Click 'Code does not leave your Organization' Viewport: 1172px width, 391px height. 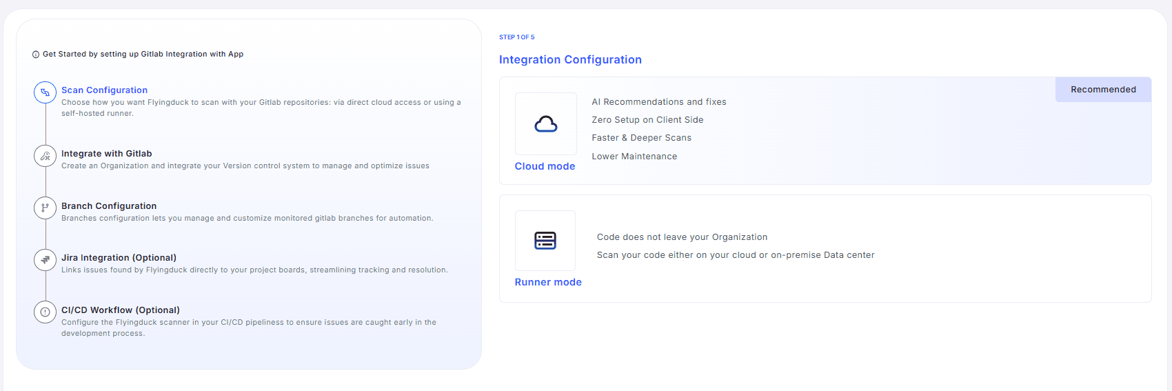tap(682, 237)
